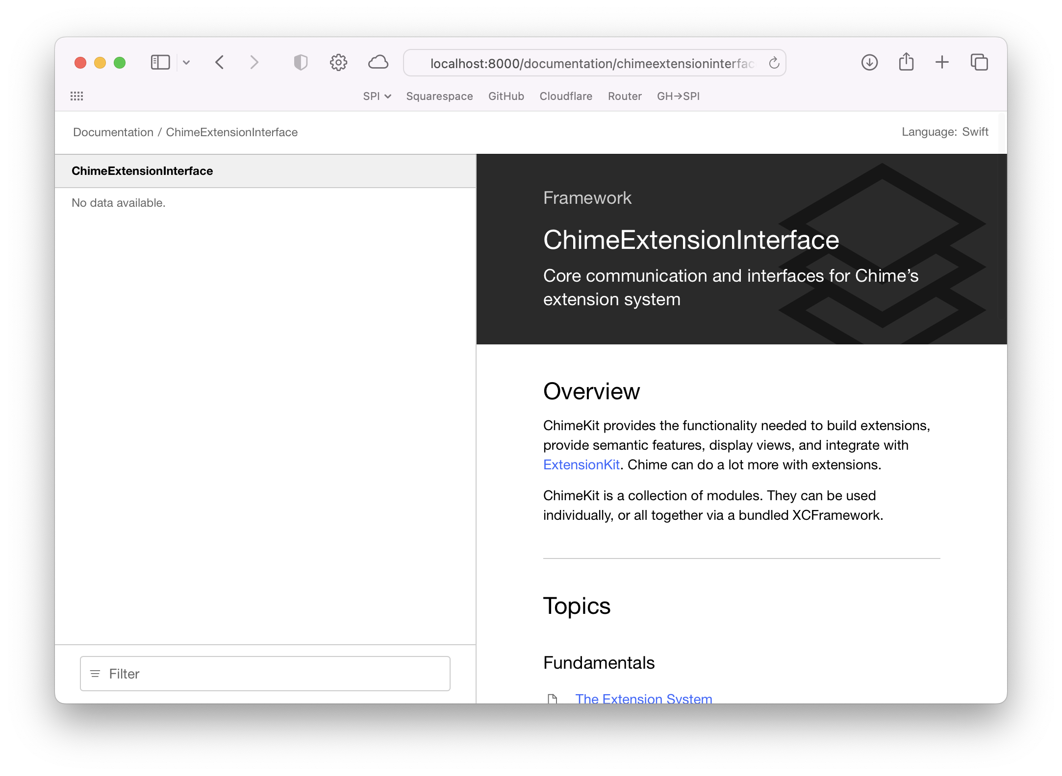
Task: Toggle the Safari sidebar
Action: 160,62
